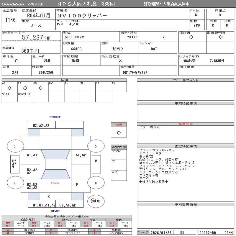Click the blue FRONT label above the diagram
Image resolution: width=236 pixels, height=236 pixels.
[55, 117]
